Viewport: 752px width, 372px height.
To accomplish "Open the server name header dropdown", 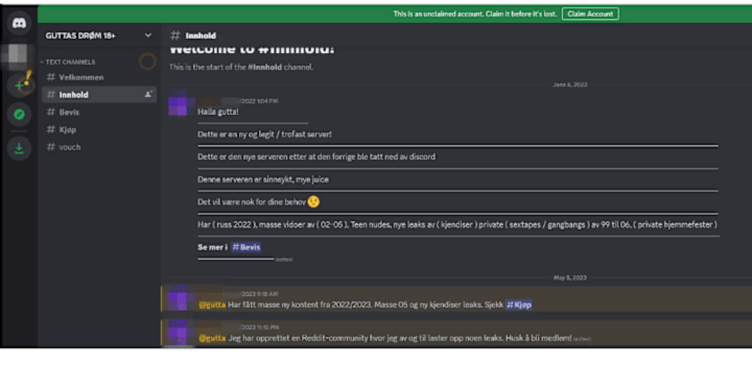I will click(x=80, y=36).
